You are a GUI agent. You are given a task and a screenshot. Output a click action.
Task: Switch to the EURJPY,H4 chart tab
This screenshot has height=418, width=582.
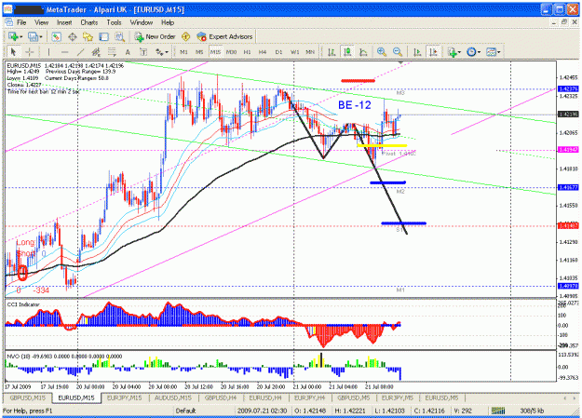[309, 398]
